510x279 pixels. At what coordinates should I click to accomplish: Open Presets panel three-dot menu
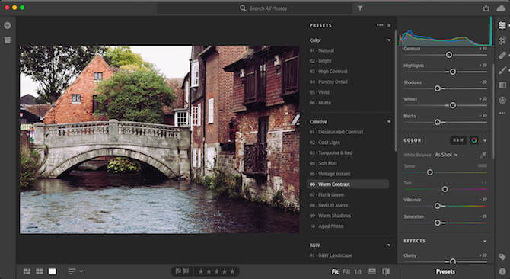pos(380,25)
